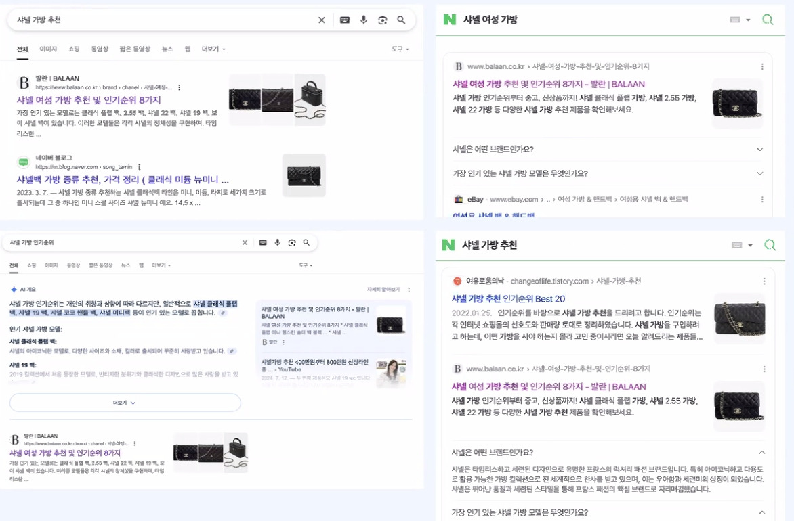
Task: Click the 더보기 button under AI 개요
Action: click(125, 403)
